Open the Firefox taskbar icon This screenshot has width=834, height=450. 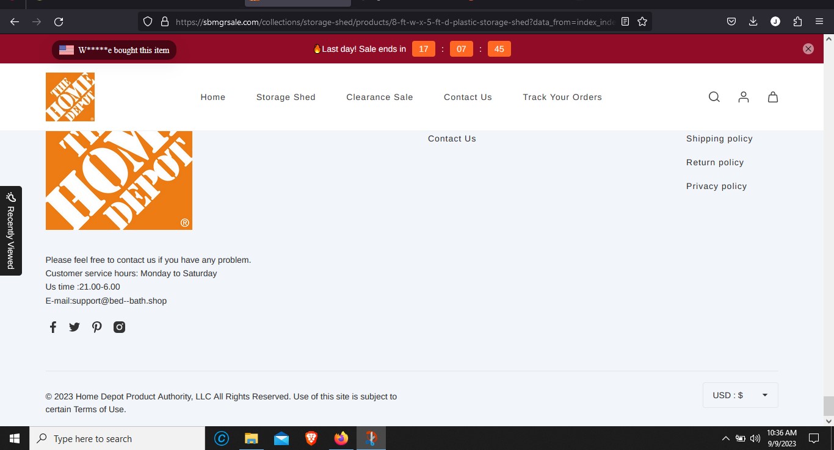click(x=341, y=438)
